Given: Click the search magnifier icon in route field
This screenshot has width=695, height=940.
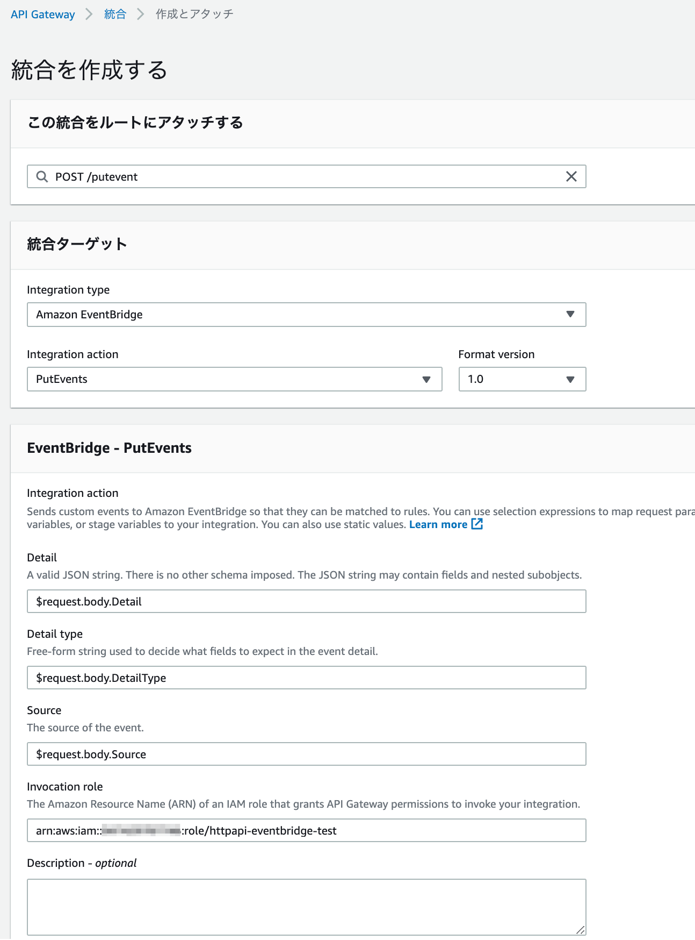Looking at the screenshot, I should (x=42, y=176).
